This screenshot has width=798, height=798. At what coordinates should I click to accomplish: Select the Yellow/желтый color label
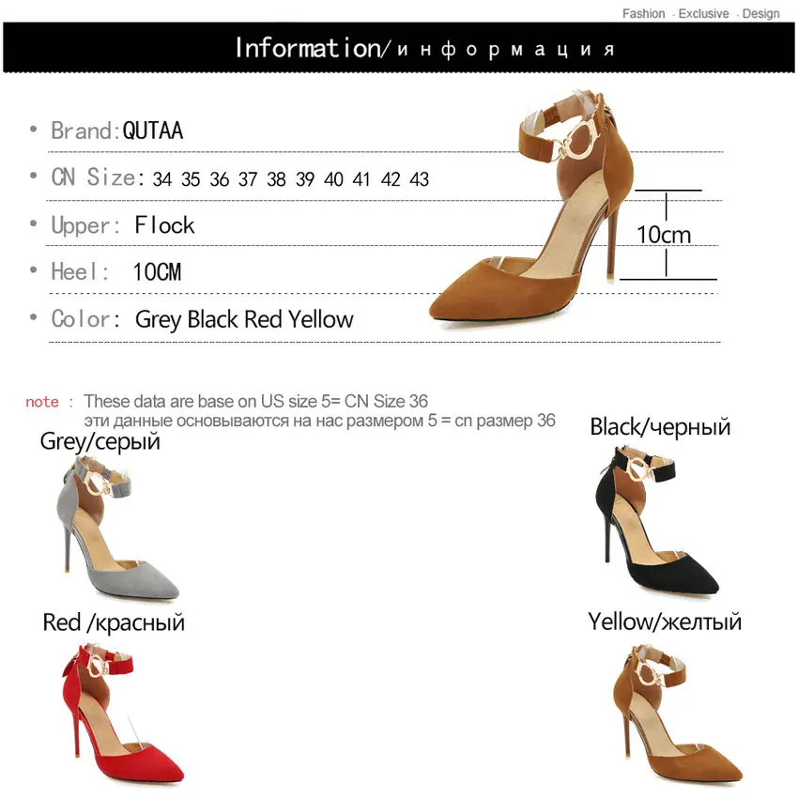pos(665,622)
